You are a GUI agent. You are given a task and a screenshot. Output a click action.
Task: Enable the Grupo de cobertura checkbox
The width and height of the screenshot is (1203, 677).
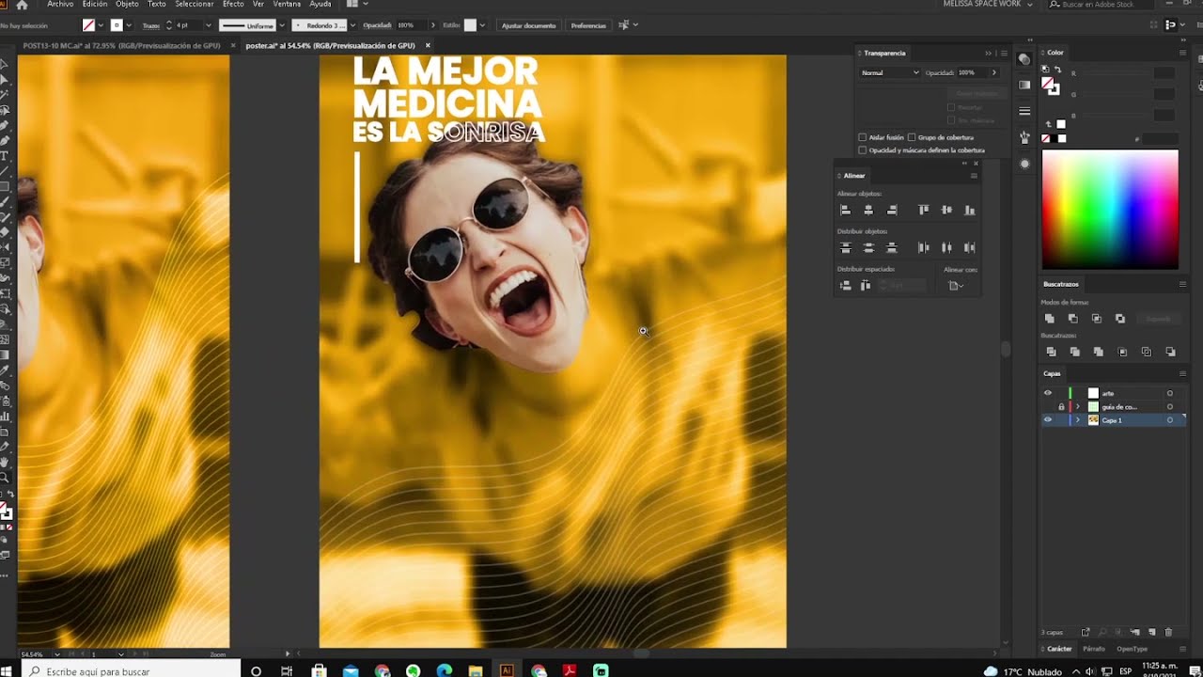tap(912, 137)
